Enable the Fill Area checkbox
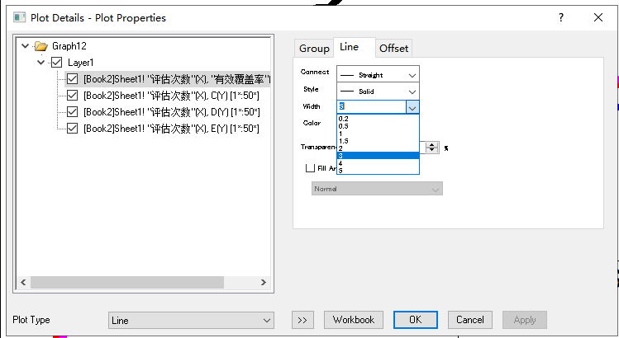The image size is (619, 338). [x=310, y=167]
